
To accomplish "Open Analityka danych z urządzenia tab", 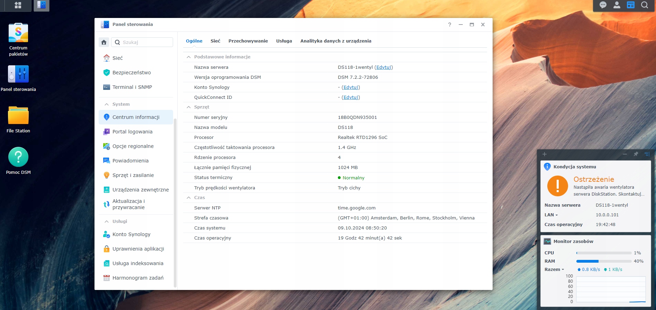I will [x=336, y=41].
